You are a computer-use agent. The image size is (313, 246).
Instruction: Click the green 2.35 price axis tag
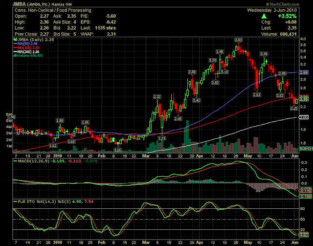tap(304, 99)
